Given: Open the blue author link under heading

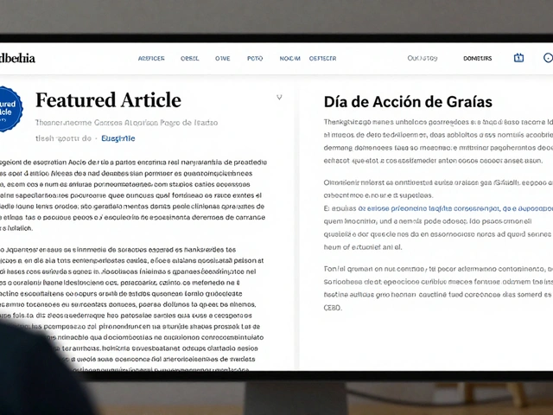Looking at the screenshot, I should [118, 138].
